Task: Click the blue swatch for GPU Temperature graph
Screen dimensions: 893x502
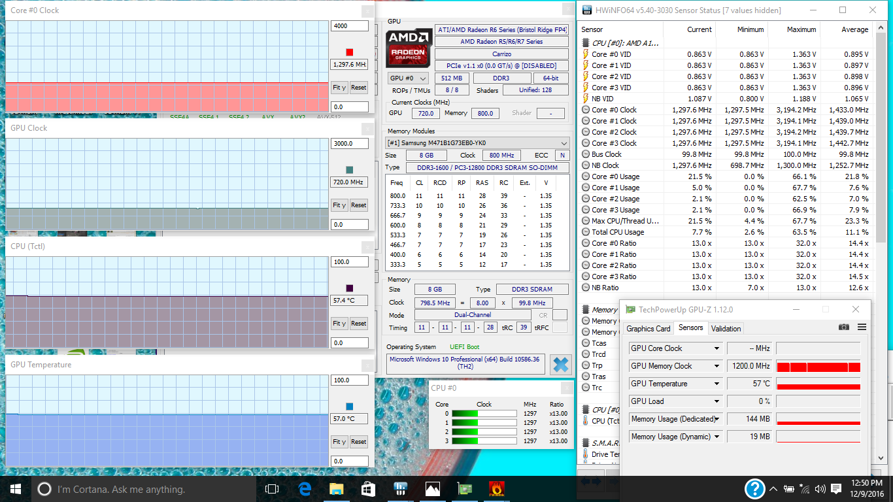Action: tap(350, 407)
